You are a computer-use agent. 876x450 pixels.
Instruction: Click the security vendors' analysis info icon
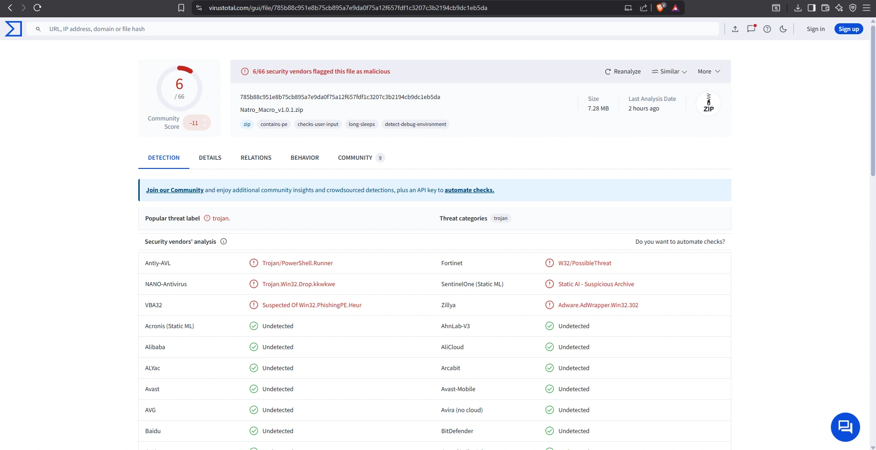tap(224, 241)
